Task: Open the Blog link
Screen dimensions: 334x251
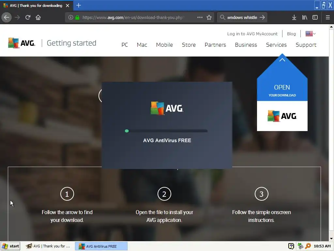Action: click(x=291, y=34)
